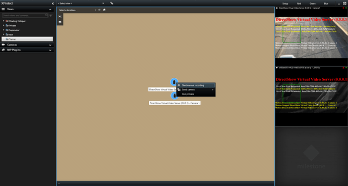Screen dimensions: 348x186
Task: Click the lower map side toolbar layers icon
Action: coord(60,22)
